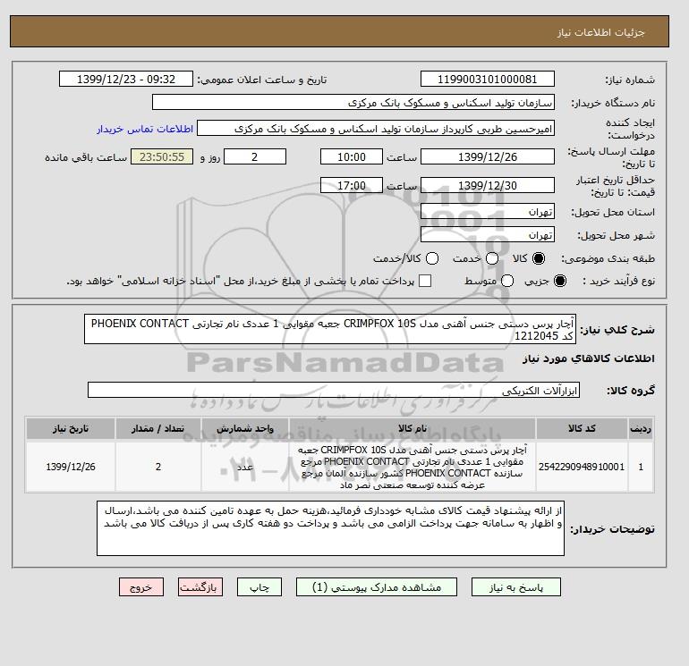Click تعداد / مقدار column header
This screenshot has height=666, width=689.
(158, 428)
